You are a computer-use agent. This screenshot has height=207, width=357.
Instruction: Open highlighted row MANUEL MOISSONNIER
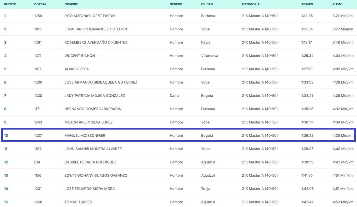[x=85, y=136]
